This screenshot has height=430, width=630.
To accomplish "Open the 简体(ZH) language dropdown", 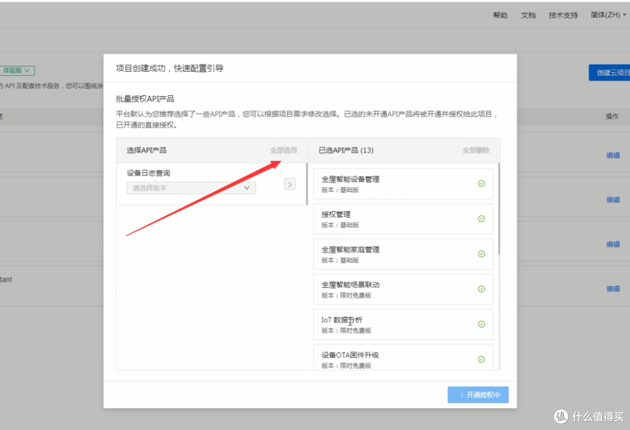I will point(608,15).
